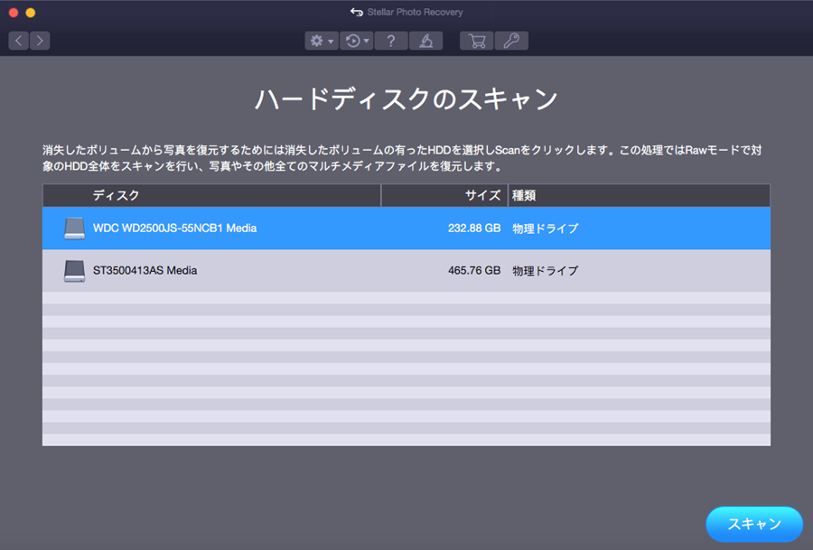This screenshot has width=813, height=550.
Task: Select the WDC WD2500JS-55NCB1 Media drive
Action: click(406, 228)
